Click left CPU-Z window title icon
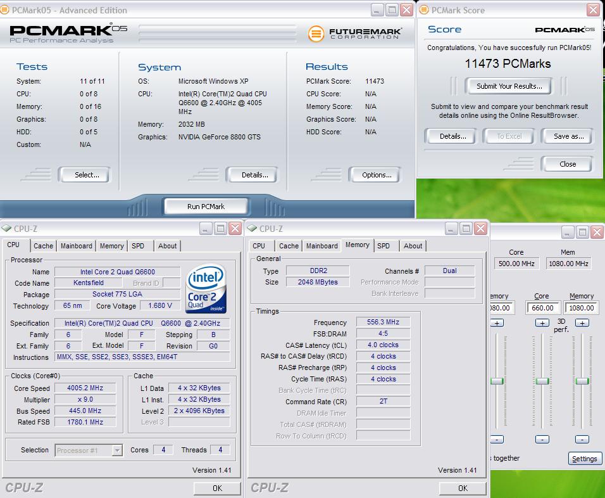The image size is (605, 498). [6, 229]
